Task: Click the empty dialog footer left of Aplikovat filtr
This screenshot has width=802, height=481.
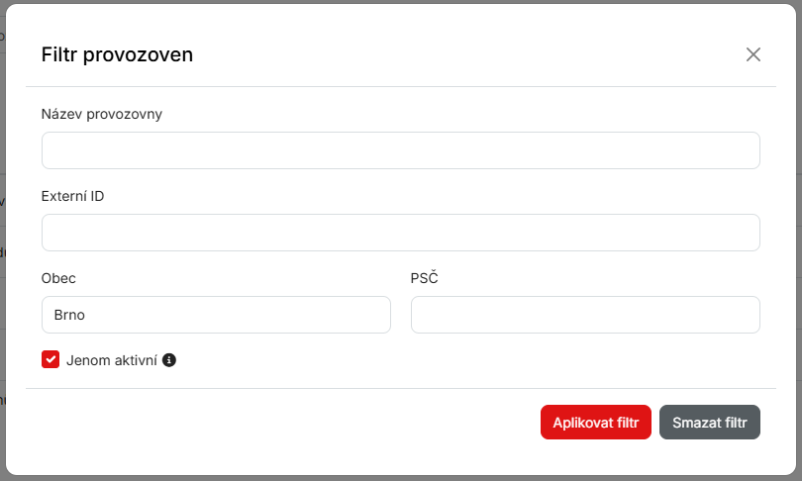Action: 277,423
